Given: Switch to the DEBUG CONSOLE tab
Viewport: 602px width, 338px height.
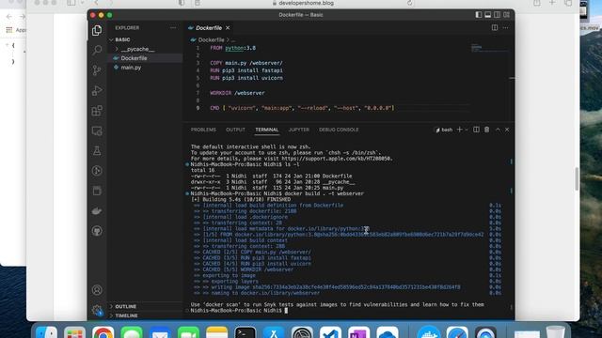Looking at the screenshot, I should point(339,130).
